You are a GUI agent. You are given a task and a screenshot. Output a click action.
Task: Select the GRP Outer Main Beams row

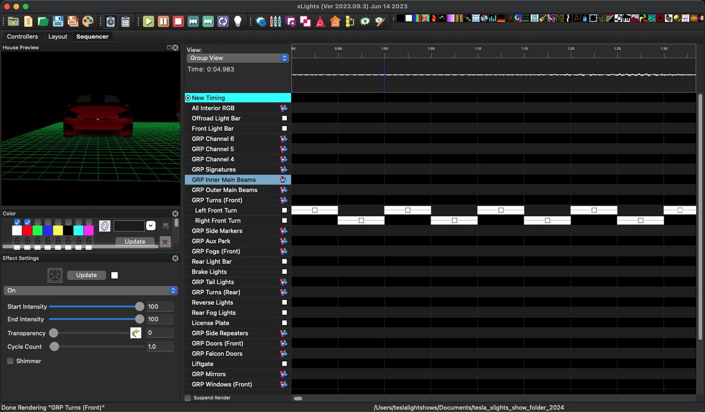pos(237,190)
